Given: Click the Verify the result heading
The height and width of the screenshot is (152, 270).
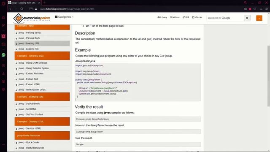Looking at the screenshot, I should pos(89,107).
